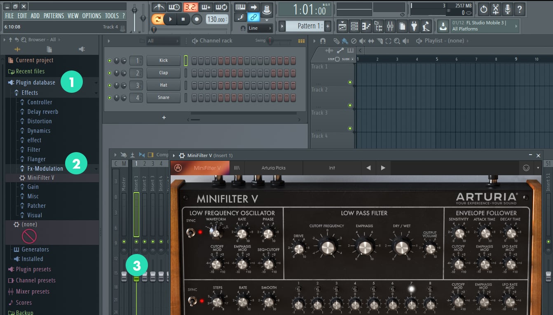Go to next preset in MiniFilter V
This screenshot has height=315, width=553.
[x=383, y=168]
